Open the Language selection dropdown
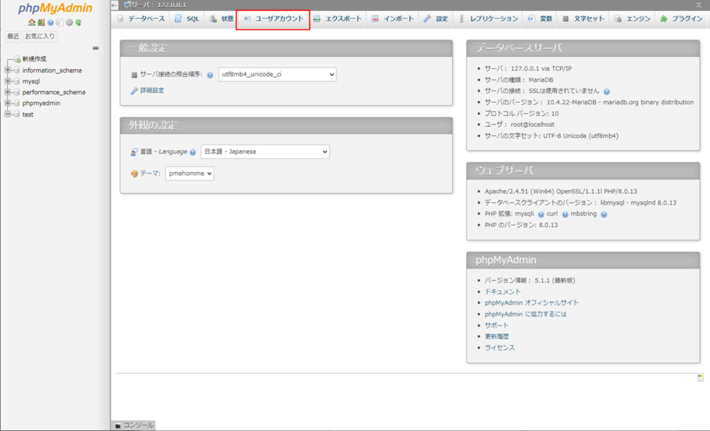Screen dimensions: 710x431 point(265,151)
